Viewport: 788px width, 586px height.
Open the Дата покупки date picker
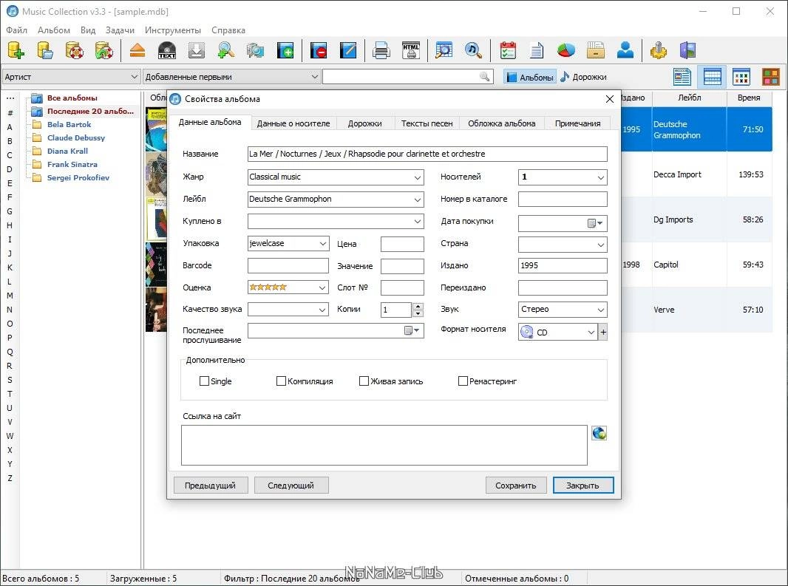[596, 223]
